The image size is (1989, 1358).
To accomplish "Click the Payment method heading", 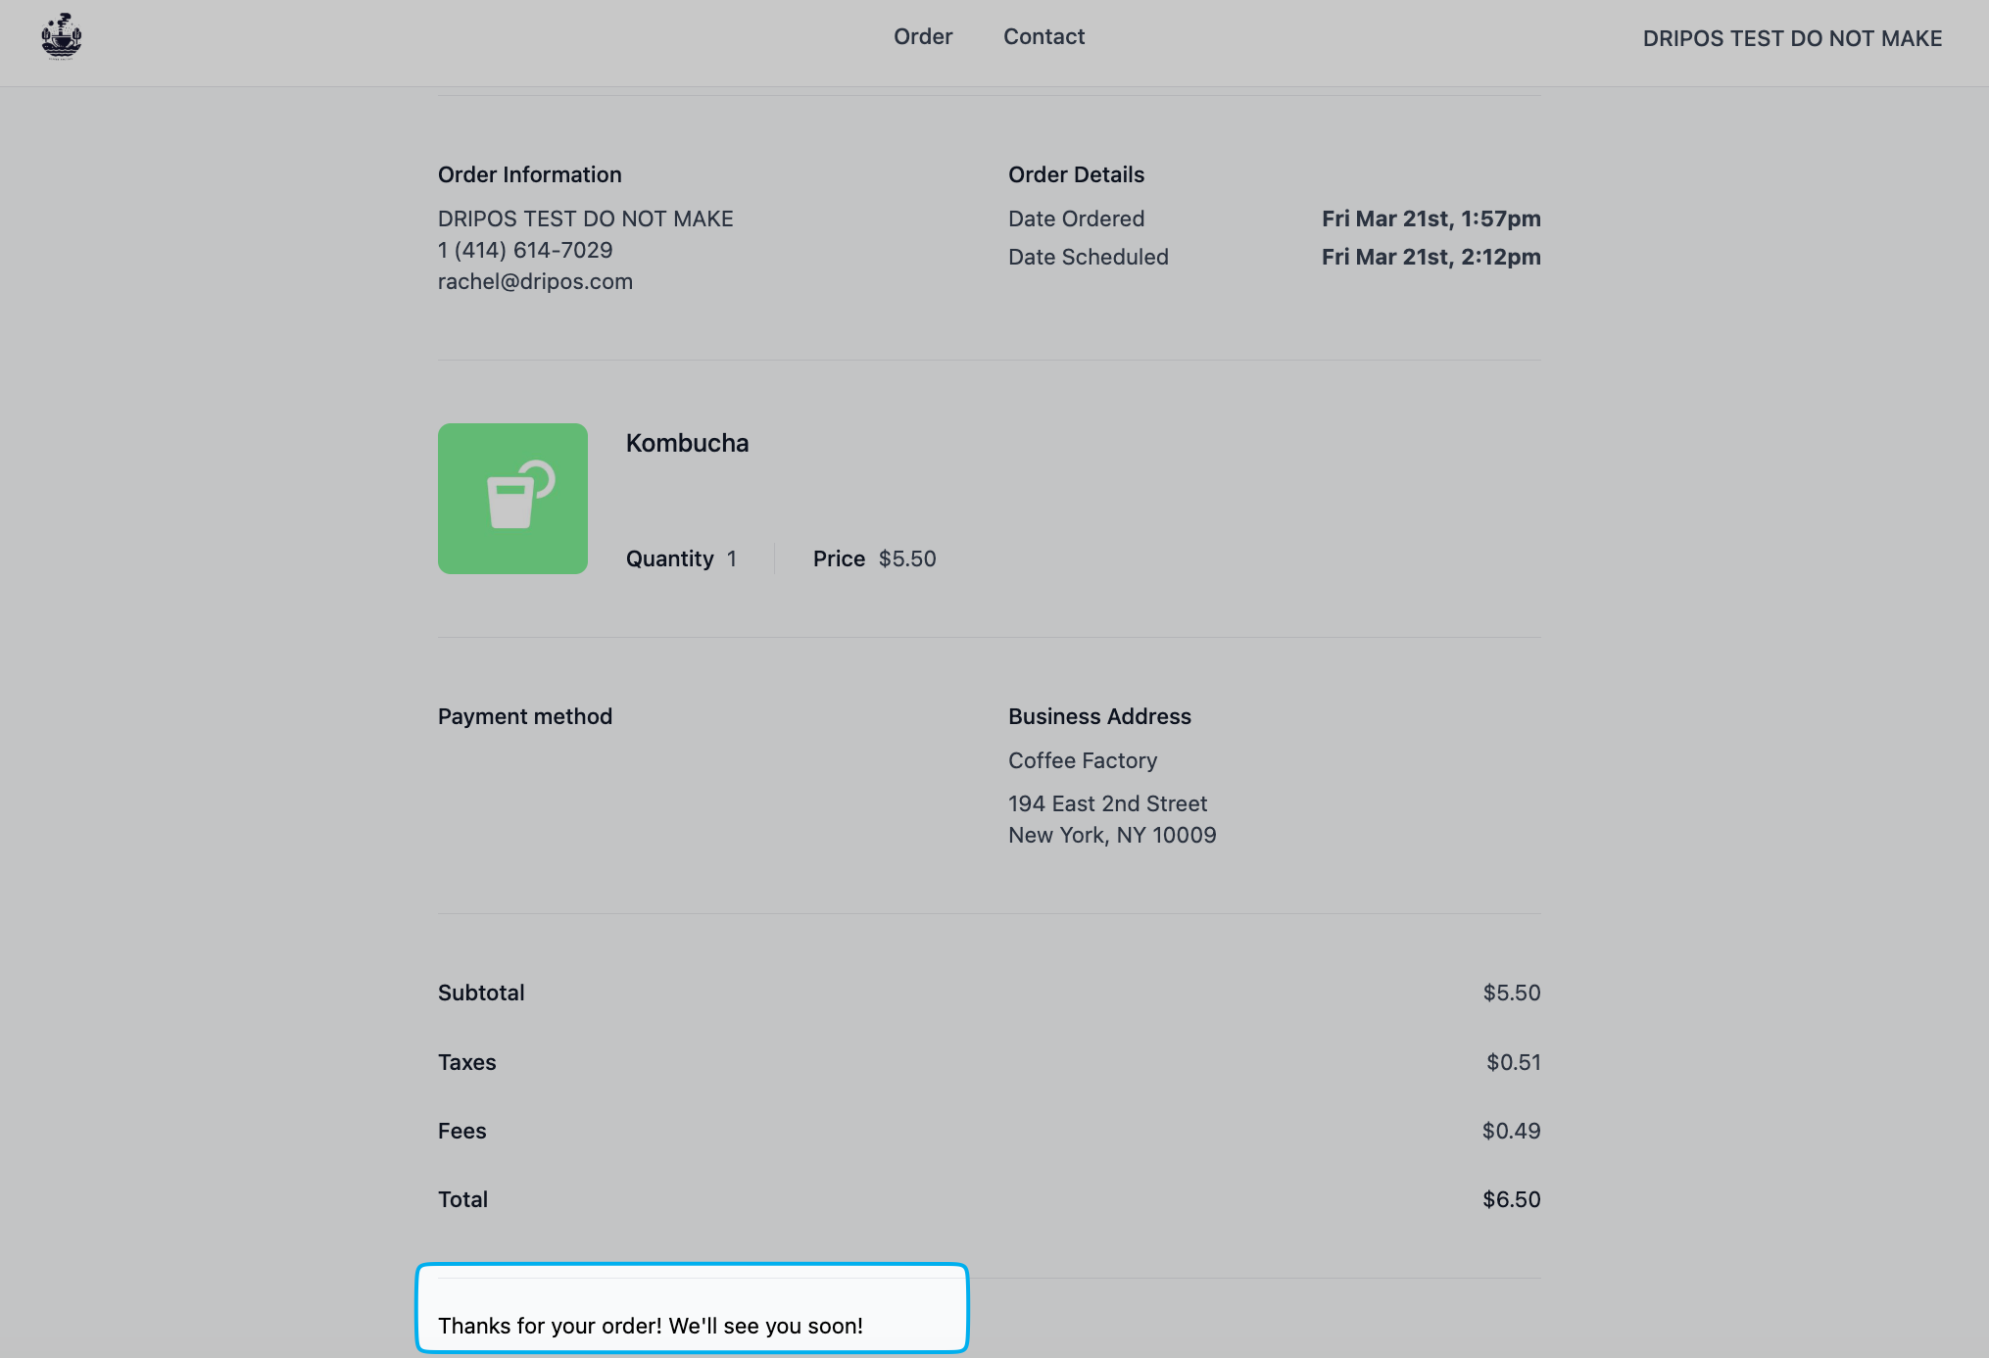I will point(524,717).
